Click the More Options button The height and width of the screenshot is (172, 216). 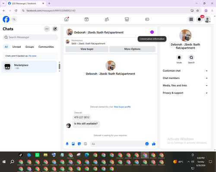(132, 49)
